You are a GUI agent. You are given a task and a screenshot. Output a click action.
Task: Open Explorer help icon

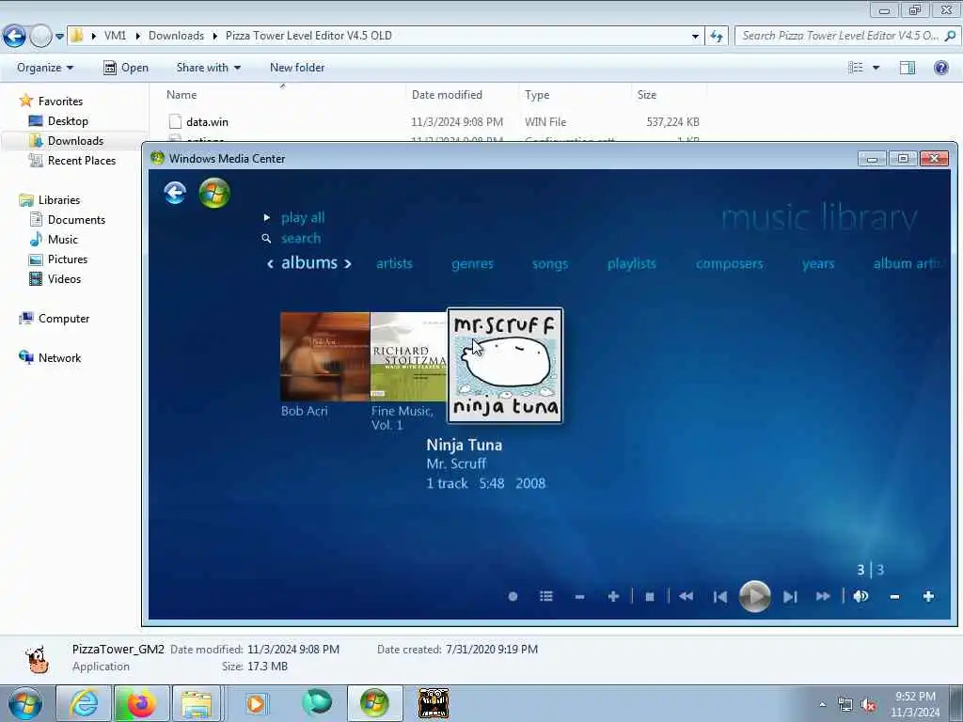pyautogui.click(x=940, y=68)
